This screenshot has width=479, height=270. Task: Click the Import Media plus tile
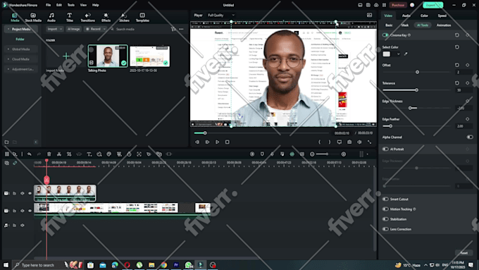click(x=66, y=56)
